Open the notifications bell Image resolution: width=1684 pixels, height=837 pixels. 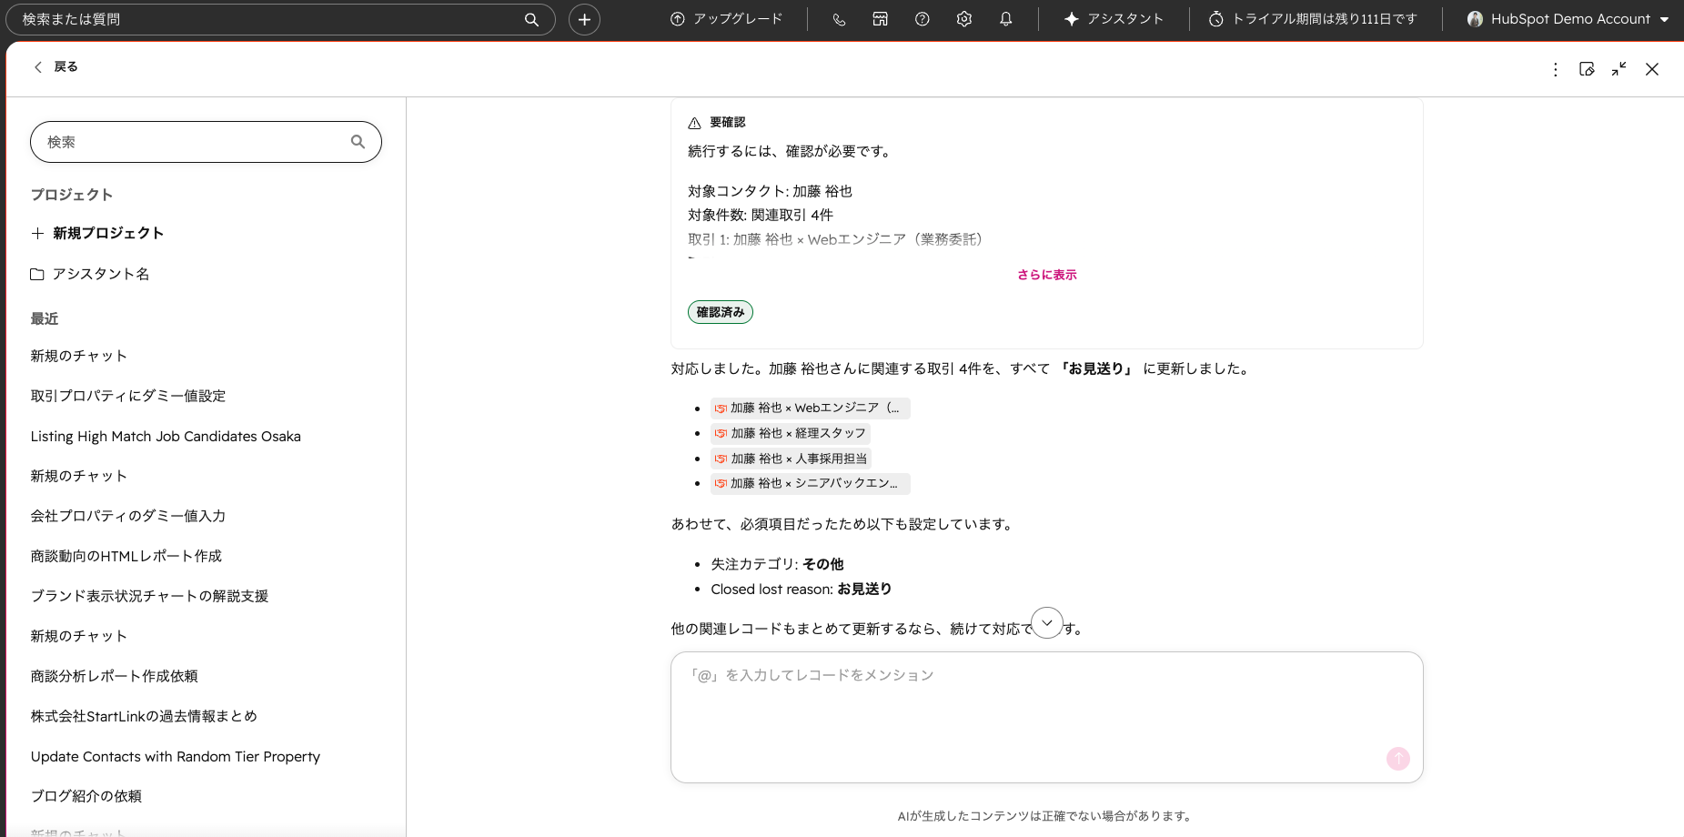[1005, 19]
